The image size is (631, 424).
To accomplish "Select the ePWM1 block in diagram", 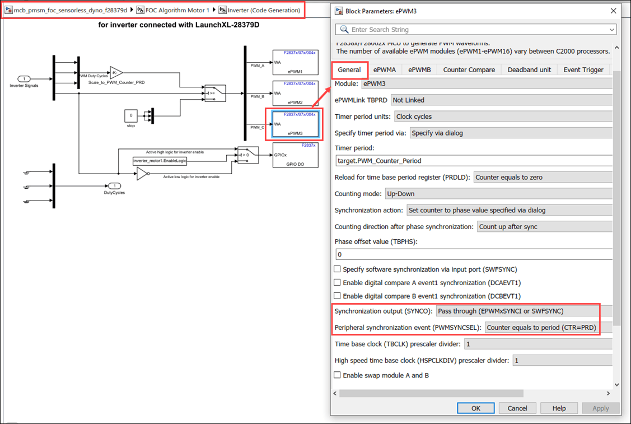I will coord(296,62).
